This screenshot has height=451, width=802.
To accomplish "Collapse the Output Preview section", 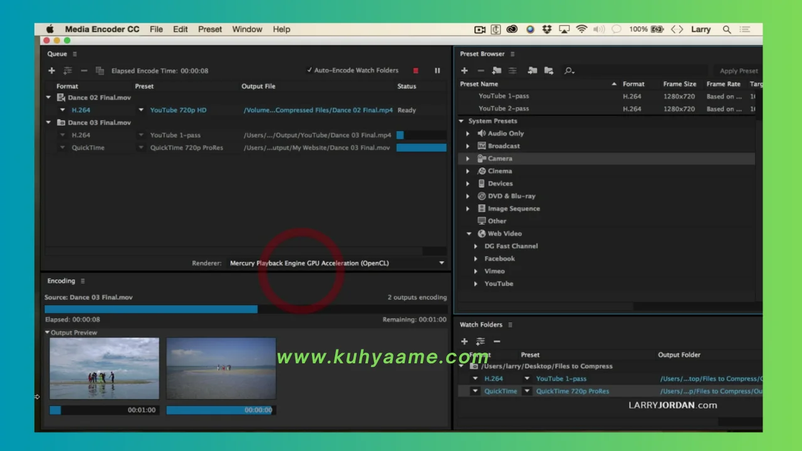I will pos(47,333).
